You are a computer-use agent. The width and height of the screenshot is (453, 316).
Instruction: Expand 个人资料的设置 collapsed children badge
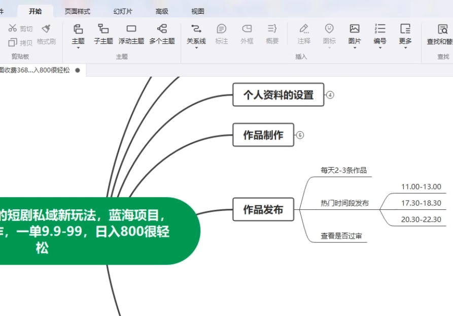(330, 95)
